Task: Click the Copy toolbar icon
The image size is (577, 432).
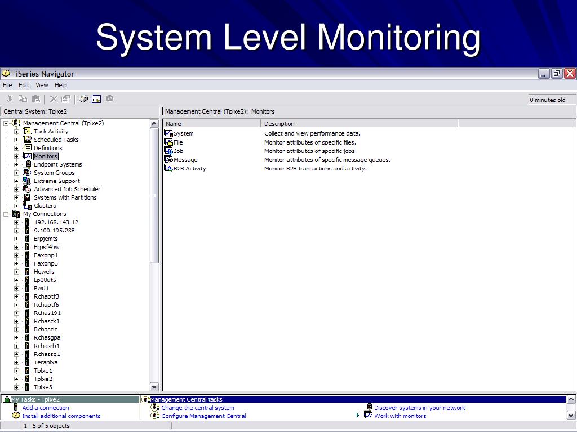Action: point(23,98)
